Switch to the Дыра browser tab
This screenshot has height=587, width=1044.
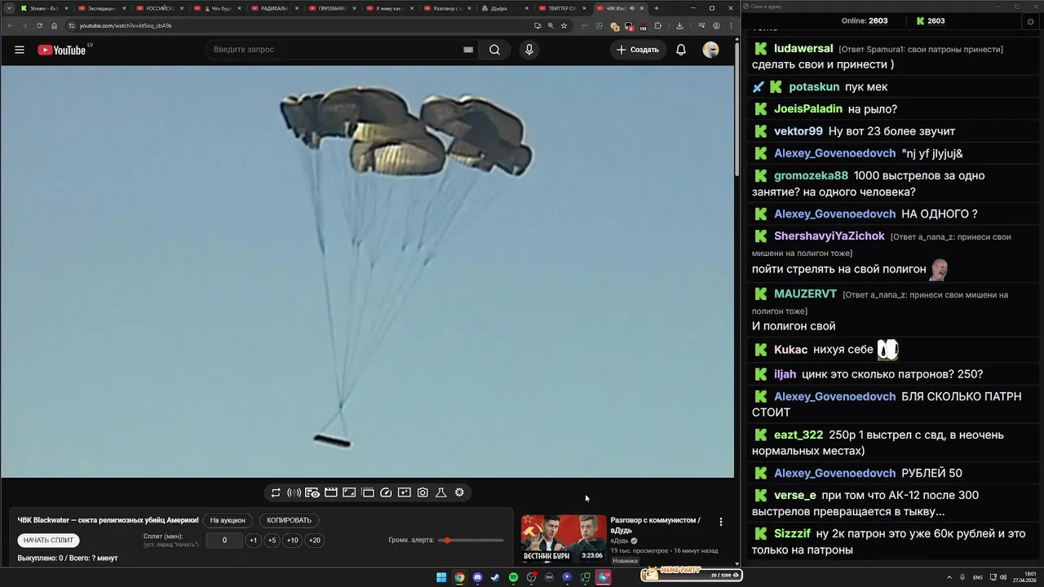click(x=506, y=8)
